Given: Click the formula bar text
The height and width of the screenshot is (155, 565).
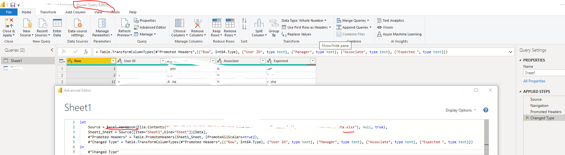Looking at the screenshot, I should point(271,52).
